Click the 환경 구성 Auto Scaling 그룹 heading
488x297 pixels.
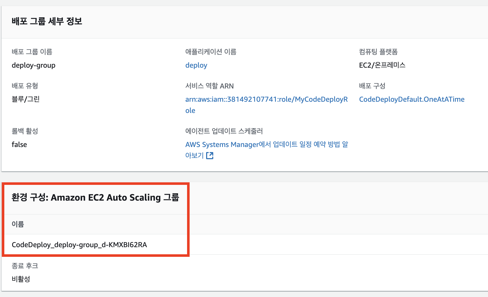[x=95, y=198]
